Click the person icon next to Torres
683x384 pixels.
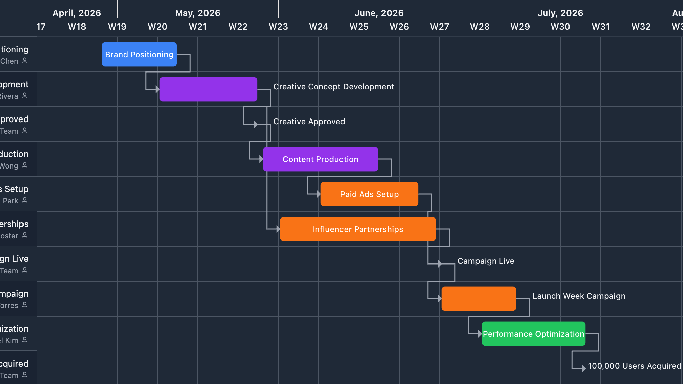click(24, 306)
